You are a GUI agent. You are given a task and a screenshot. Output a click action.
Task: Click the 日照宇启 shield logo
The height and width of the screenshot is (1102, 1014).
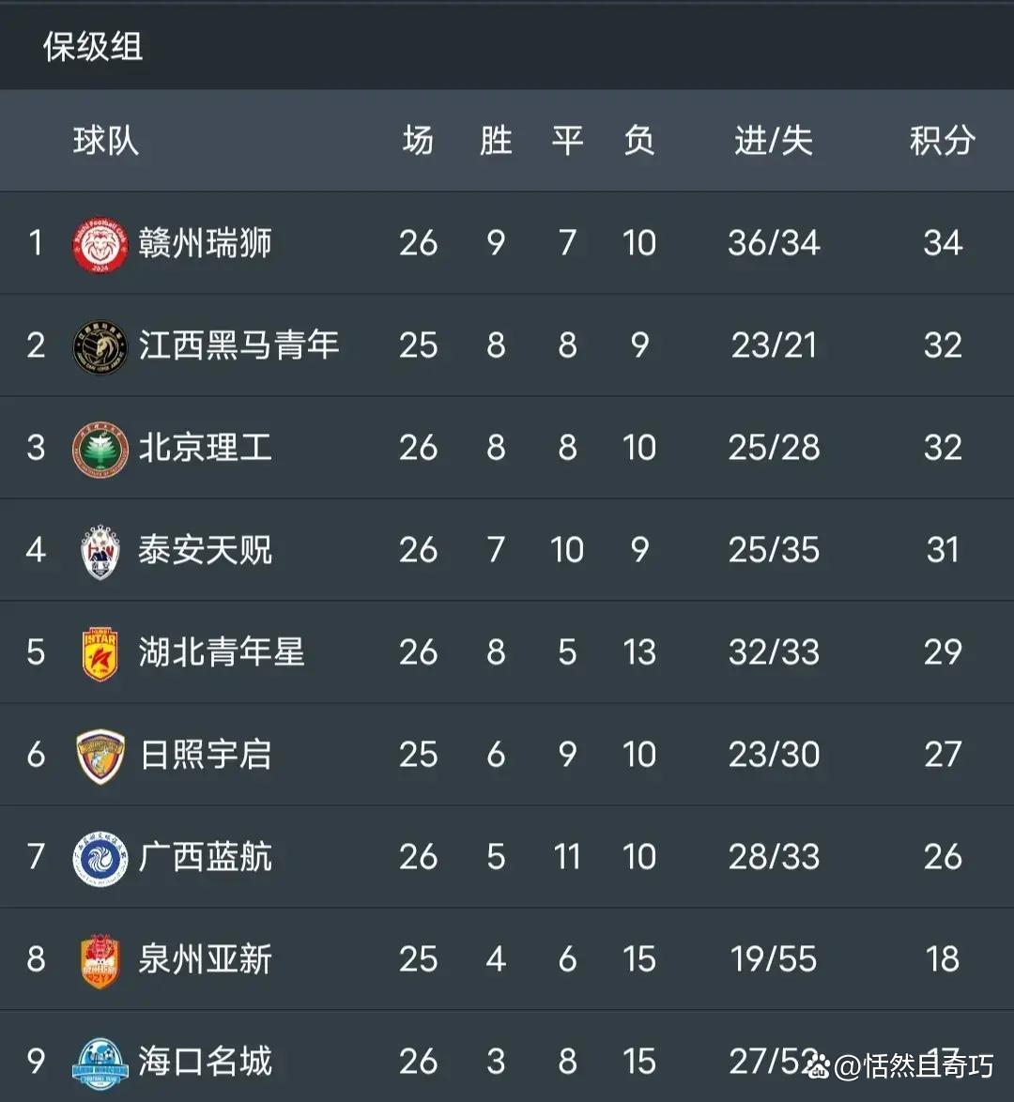tap(100, 756)
